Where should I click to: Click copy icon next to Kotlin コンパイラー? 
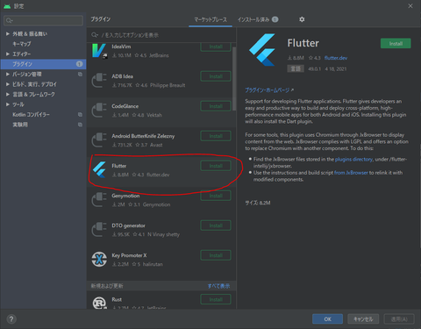(80, 115)
